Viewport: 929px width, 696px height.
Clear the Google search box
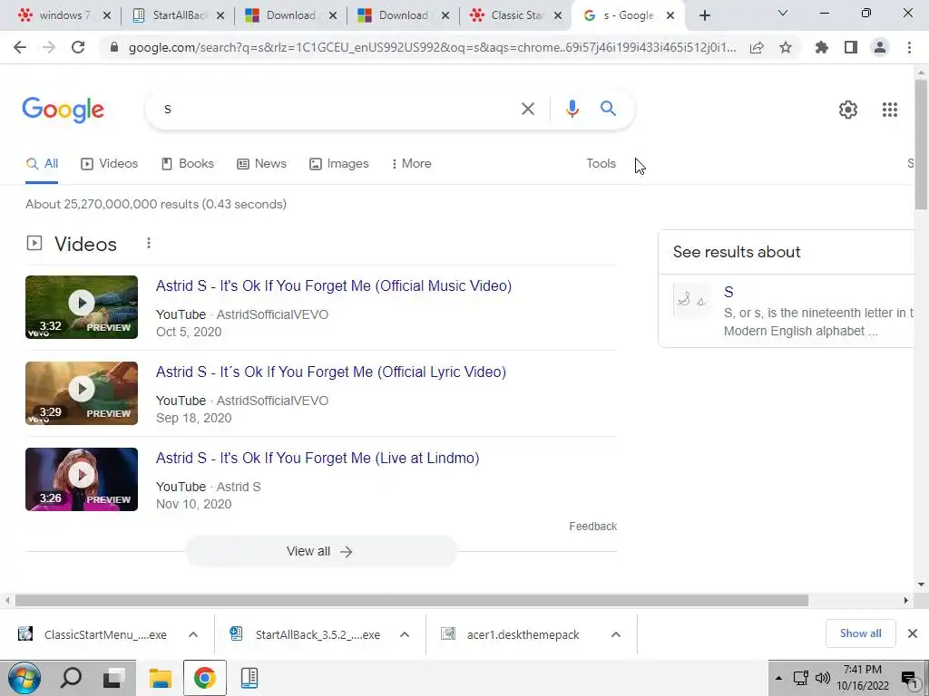click(x=528, y=109)
